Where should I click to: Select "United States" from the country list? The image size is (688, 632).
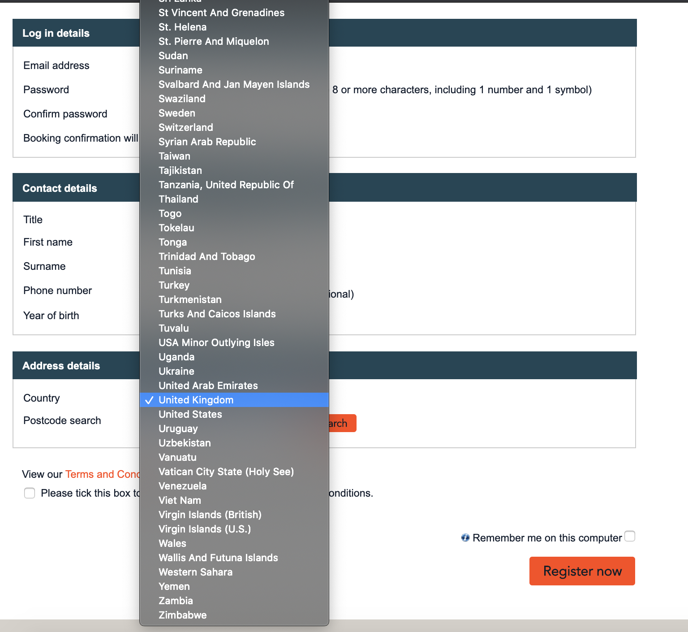(190, 414)
